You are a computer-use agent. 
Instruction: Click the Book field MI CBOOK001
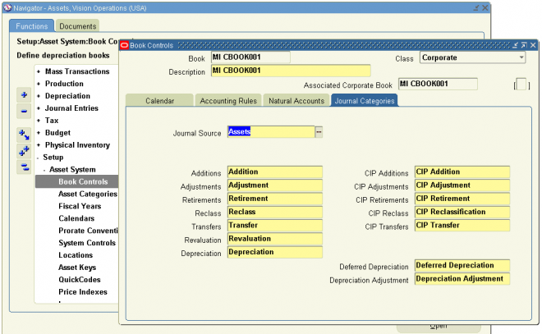point(250,57)
